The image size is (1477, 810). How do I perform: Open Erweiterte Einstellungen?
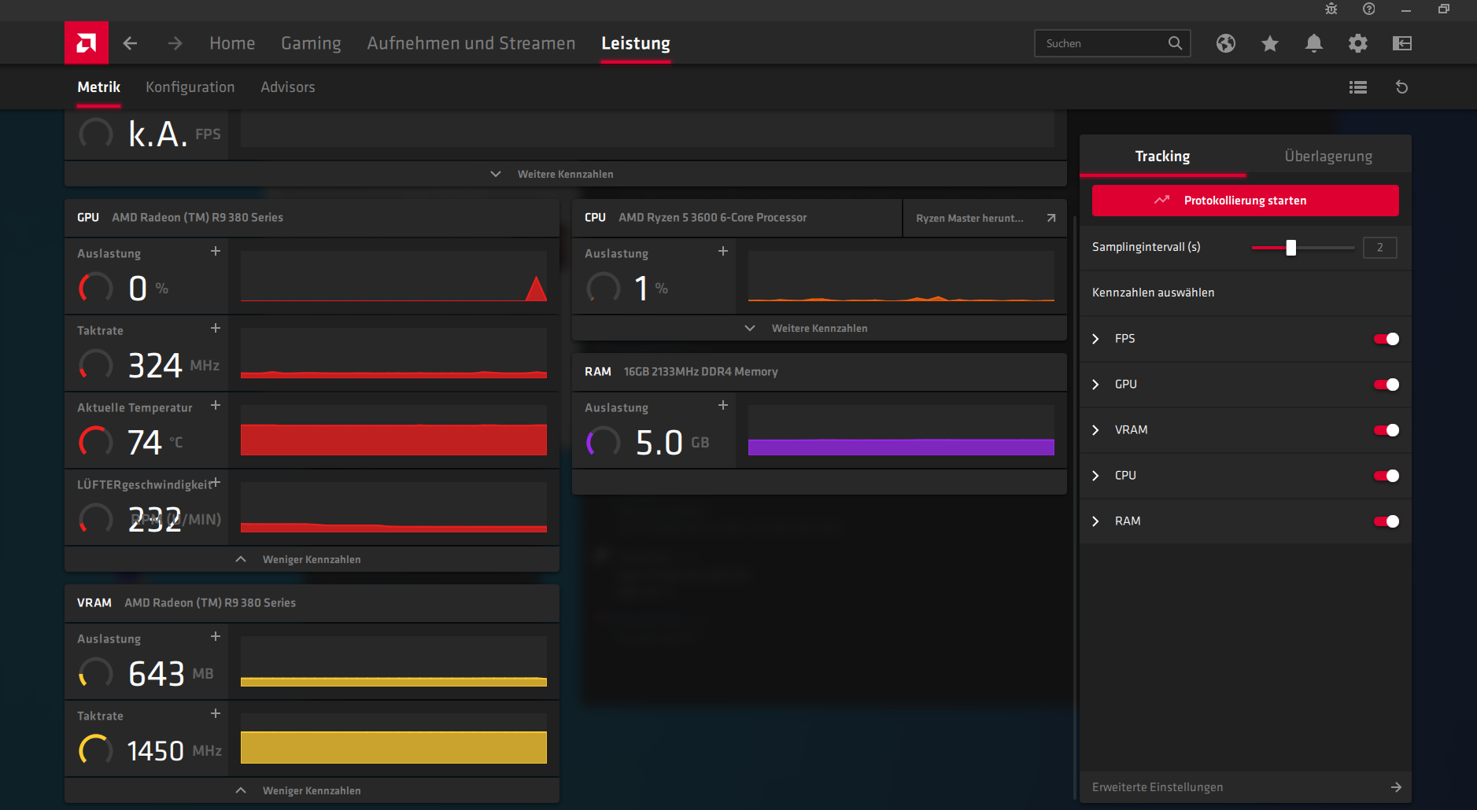(1246, 787)
